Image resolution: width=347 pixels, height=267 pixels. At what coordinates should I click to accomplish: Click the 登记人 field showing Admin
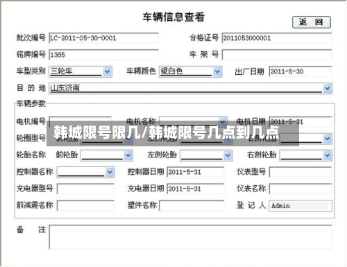tap(301, 205)
